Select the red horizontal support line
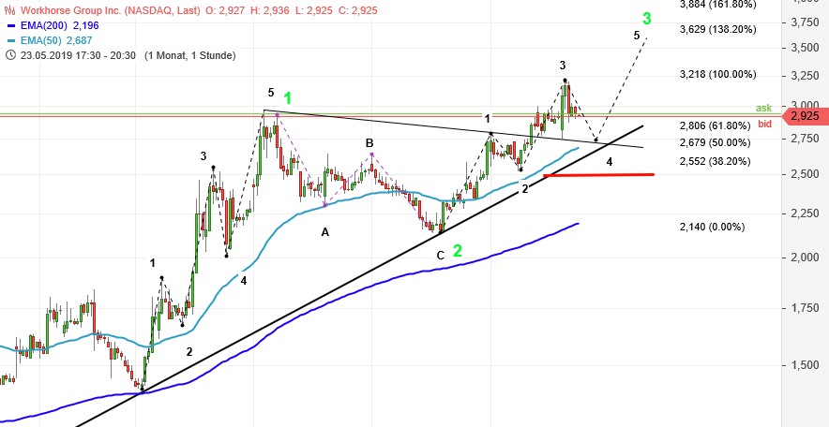This screenshot has height=427, width=829. pyautogui.click(x=598, y=174)
